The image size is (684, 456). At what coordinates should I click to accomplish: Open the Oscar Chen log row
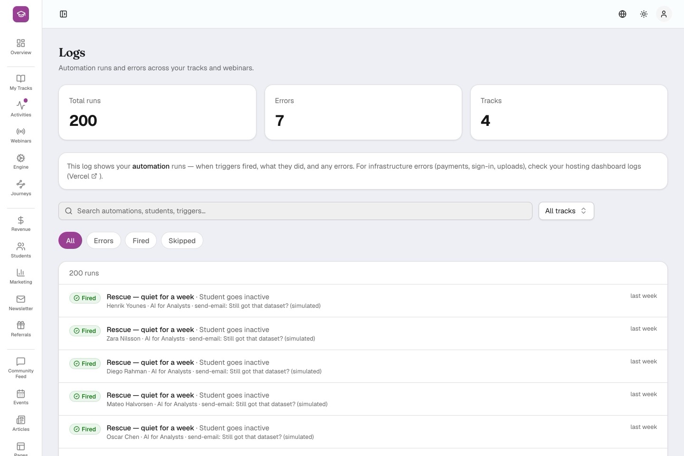pyautogui.click(x=363, y=432)
